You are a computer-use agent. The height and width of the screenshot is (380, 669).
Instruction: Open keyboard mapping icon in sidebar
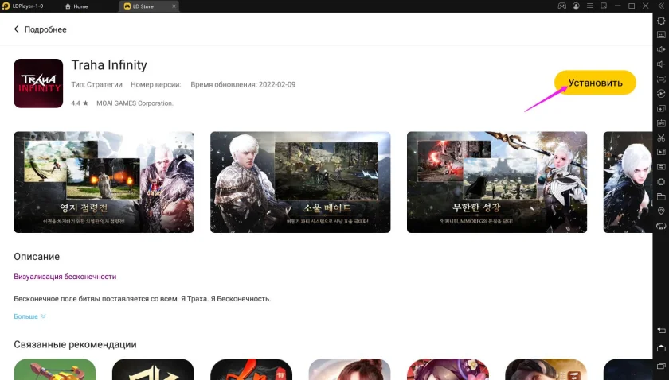661,35
